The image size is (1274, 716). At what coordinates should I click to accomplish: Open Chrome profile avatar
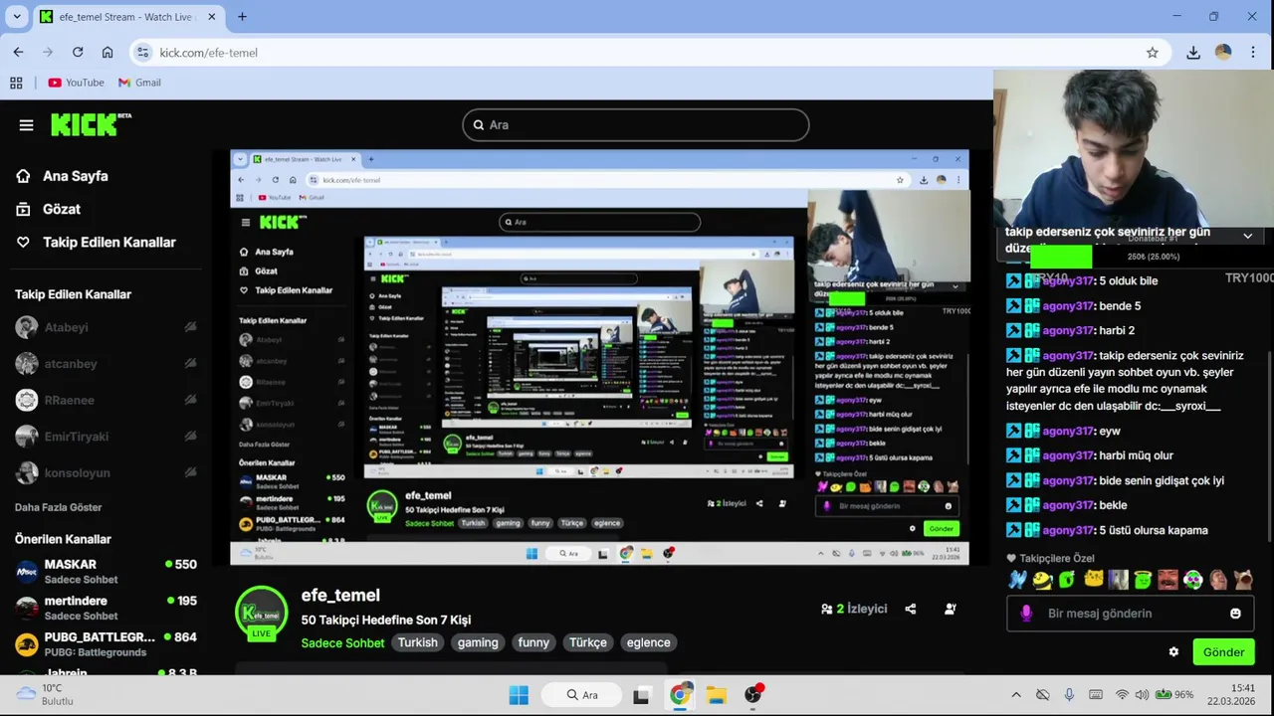(1223, 53)
